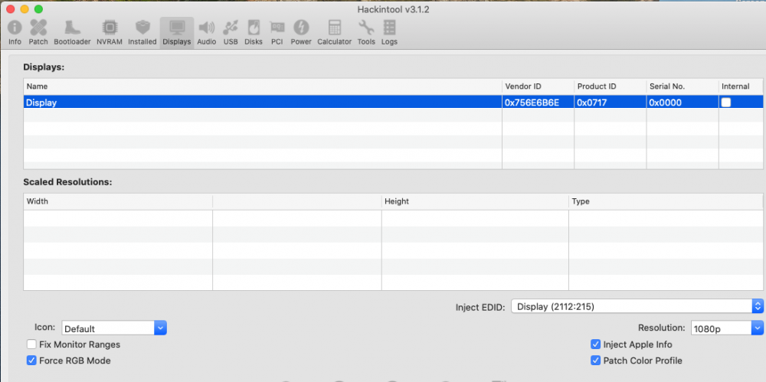Viewport: 766px width, 382px height.
Task: Enable Fix Monitor Ranges checkbox
Action: pyautogui.click(x=32, y=344)
